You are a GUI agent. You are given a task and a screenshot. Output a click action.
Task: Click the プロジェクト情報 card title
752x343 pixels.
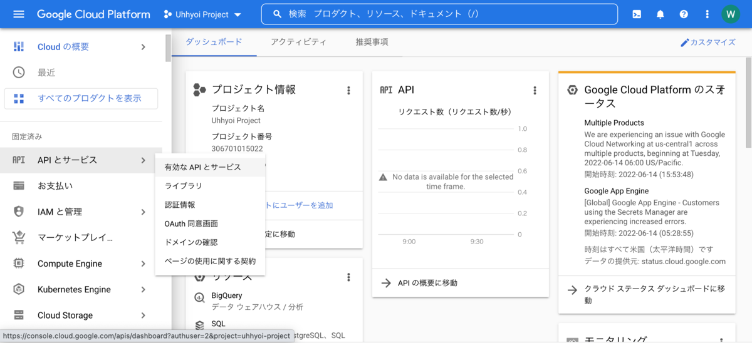tap(254, 90)
